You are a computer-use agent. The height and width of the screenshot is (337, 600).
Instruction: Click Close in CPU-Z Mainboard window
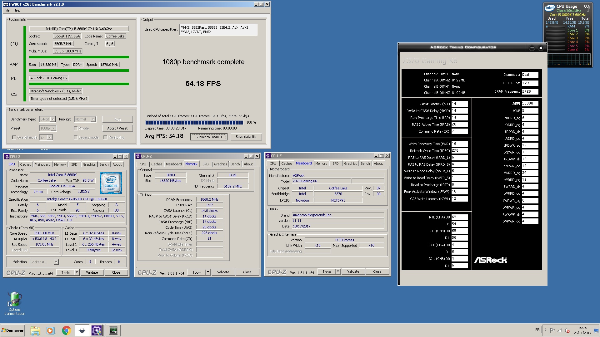click(377, 271)
